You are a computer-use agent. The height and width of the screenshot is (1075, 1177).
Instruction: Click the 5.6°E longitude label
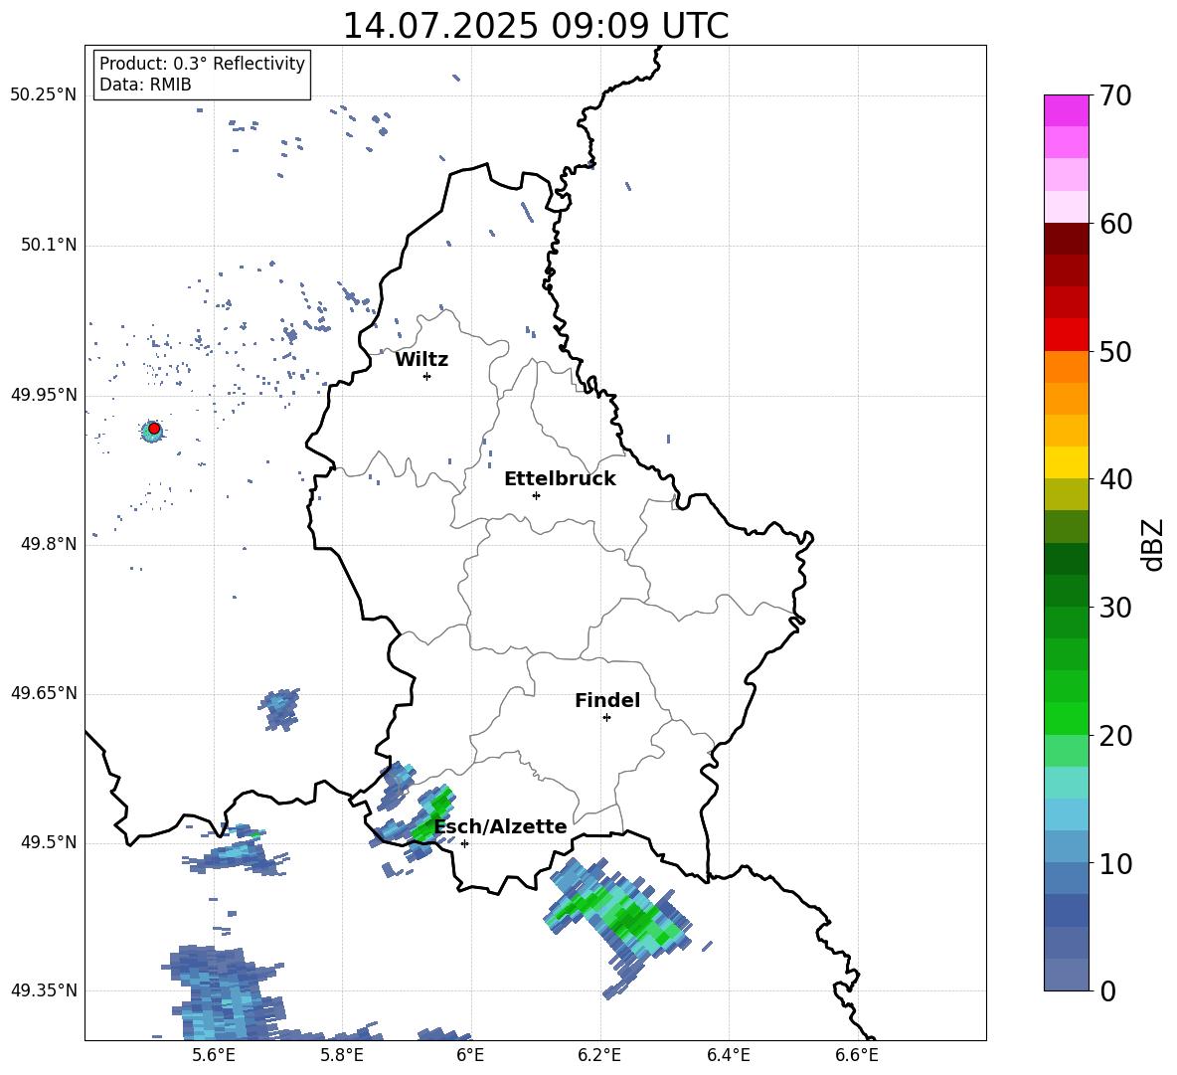(x=214, y=1055)
